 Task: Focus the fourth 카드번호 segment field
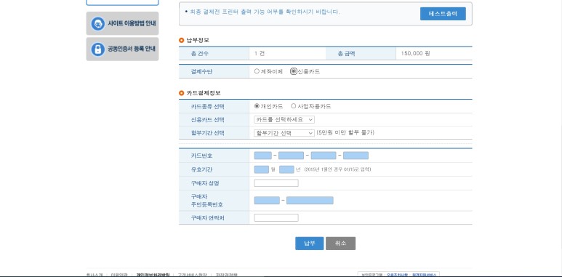tap(356, 156)
